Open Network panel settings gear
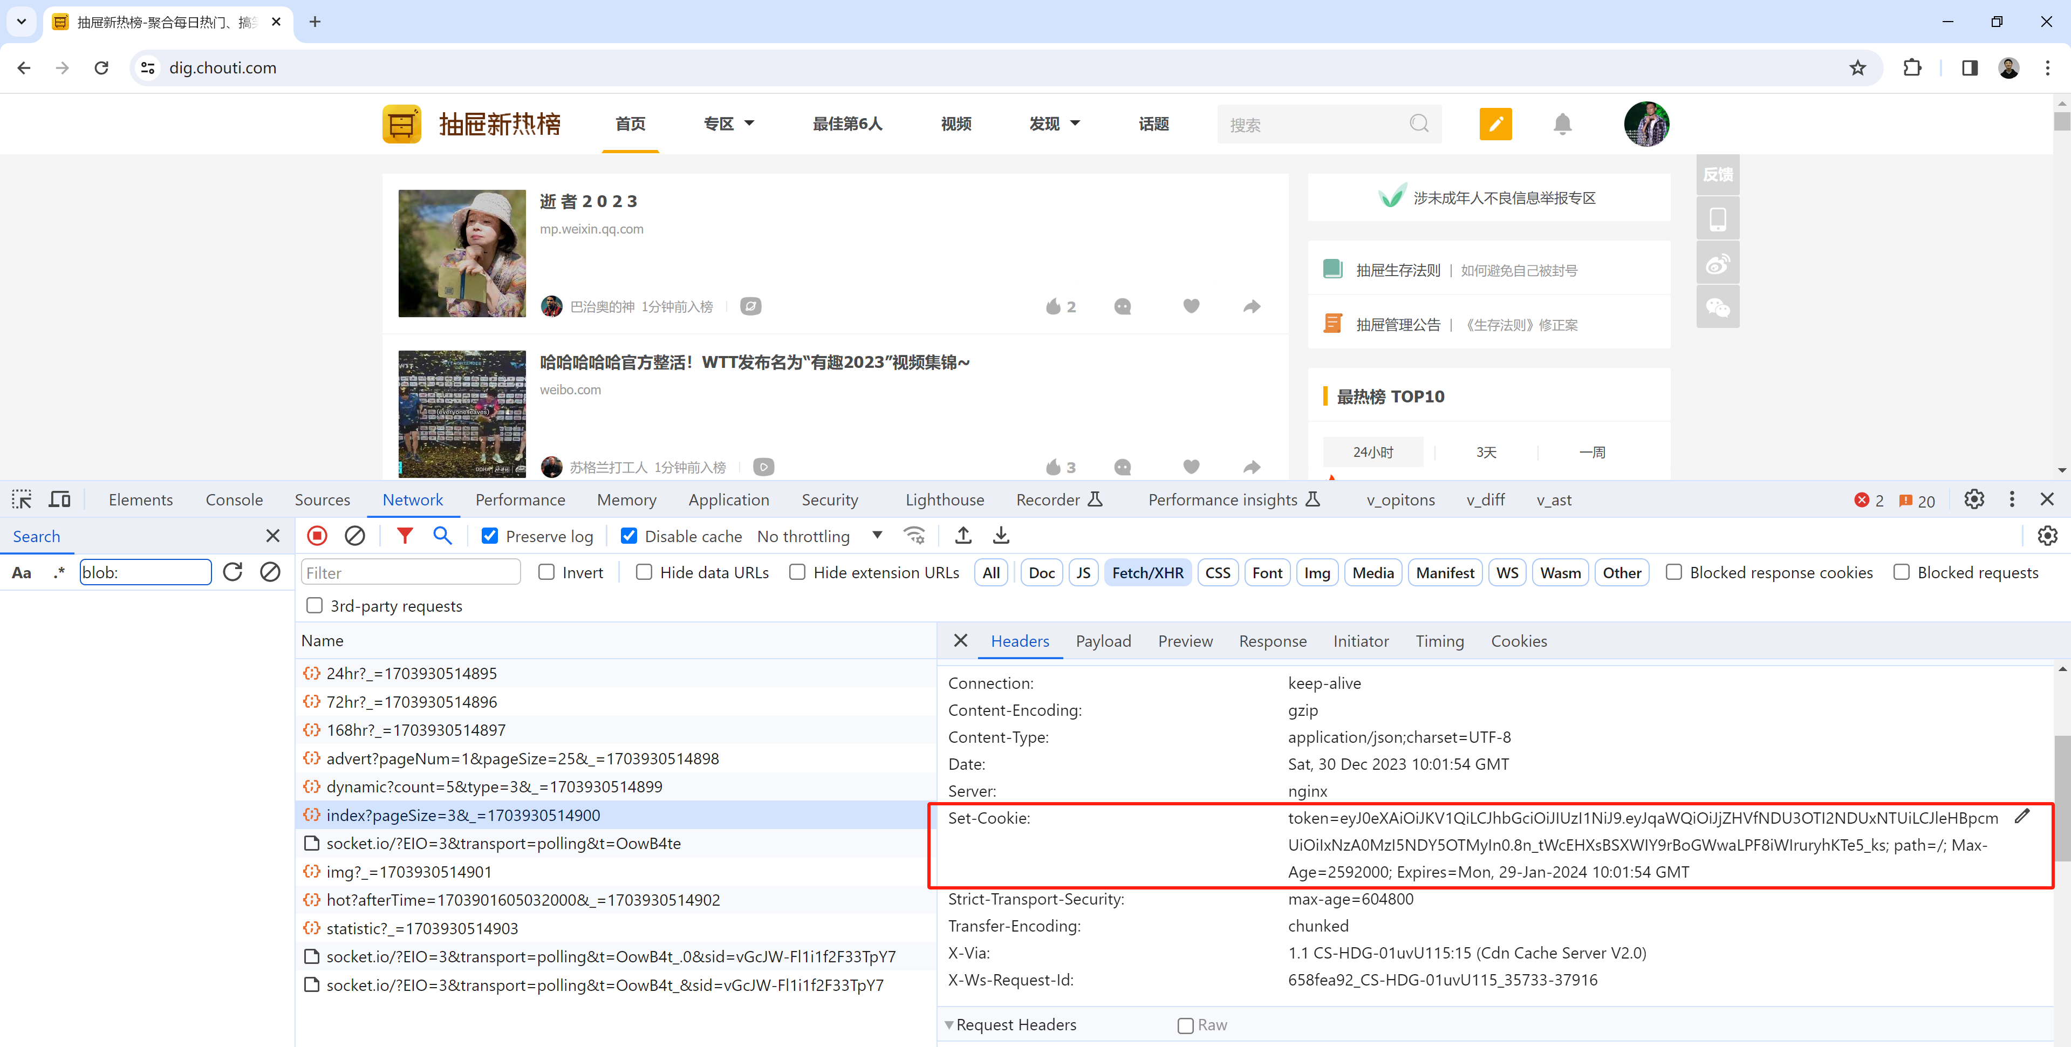This screenshot has width=2071, height=1047. (x=2048, y=536)
